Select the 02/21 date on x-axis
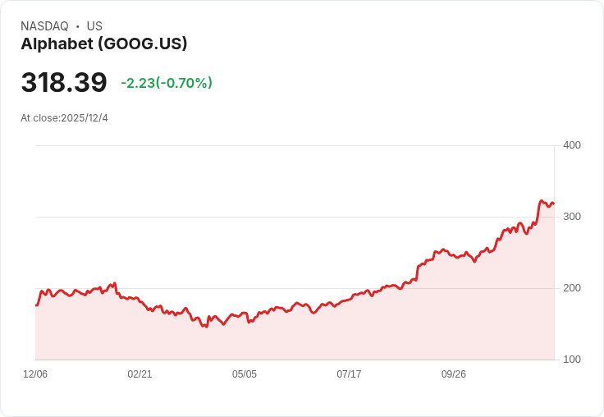This screenshot has height=417, width=604. pyautogui.click(x=140, y=374)
